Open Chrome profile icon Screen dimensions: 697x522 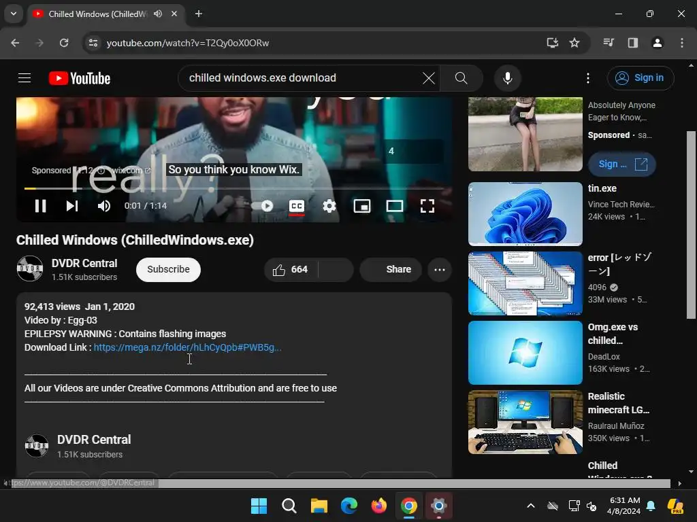coord(657,43)
